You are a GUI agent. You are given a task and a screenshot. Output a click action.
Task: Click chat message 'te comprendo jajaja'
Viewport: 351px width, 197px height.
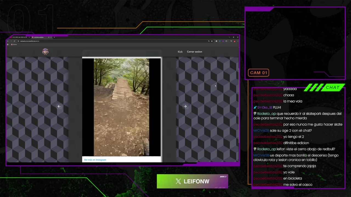click(285, 166)
